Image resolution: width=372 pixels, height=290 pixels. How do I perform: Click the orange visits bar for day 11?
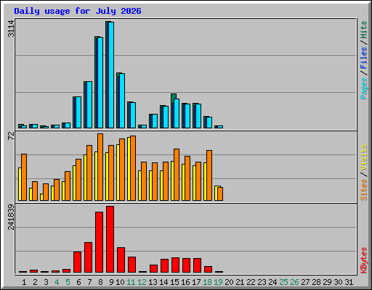[133, 168]
